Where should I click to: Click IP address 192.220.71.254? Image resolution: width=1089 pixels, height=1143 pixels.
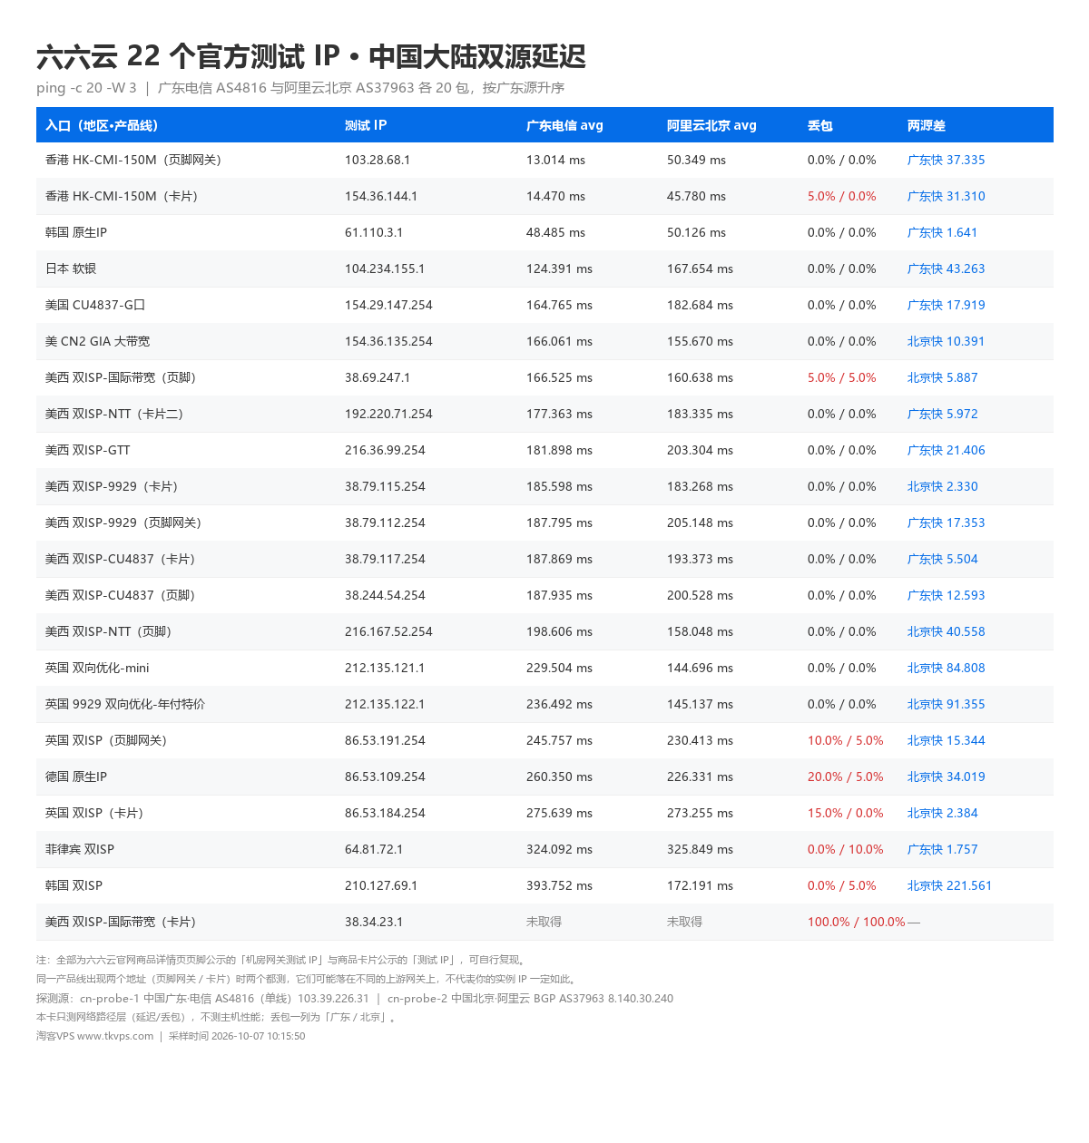pos(388,414)
